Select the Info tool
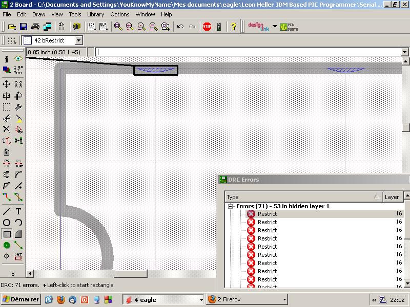This screenshot has height=307, width=410. point(7,59)
